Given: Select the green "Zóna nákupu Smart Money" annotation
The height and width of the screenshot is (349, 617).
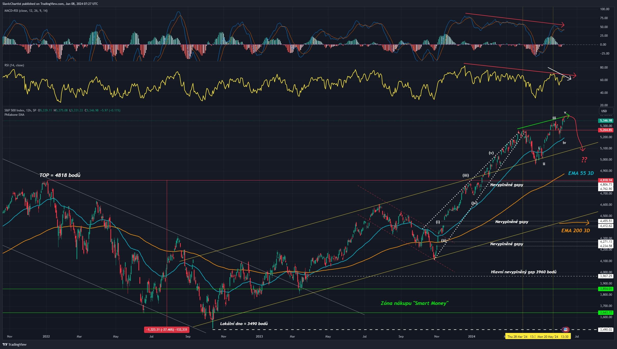Looking at the screenshot, I should [x=415, y=303].
